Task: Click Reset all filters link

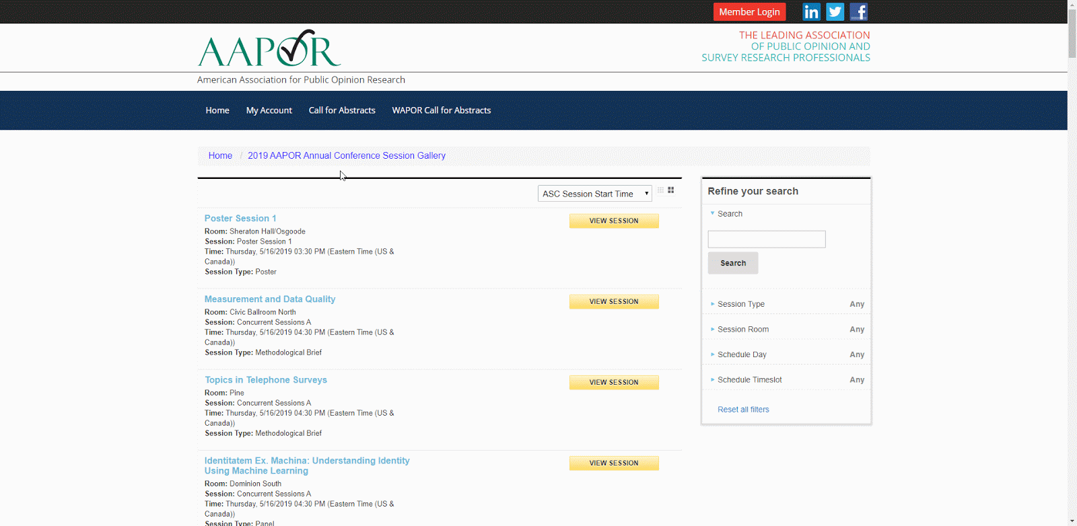Action: 743,410
